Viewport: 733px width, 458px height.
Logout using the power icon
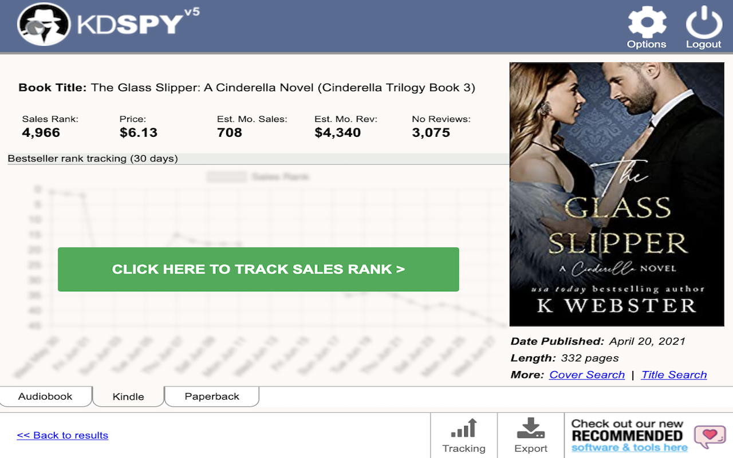point(703,23)
